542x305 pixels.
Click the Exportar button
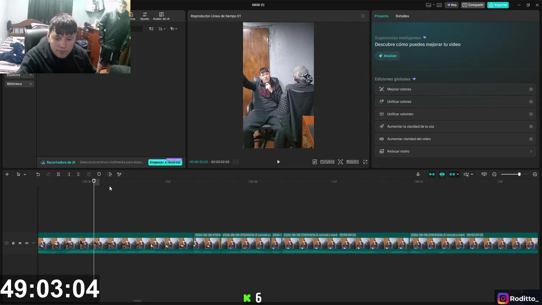point(498,5)
